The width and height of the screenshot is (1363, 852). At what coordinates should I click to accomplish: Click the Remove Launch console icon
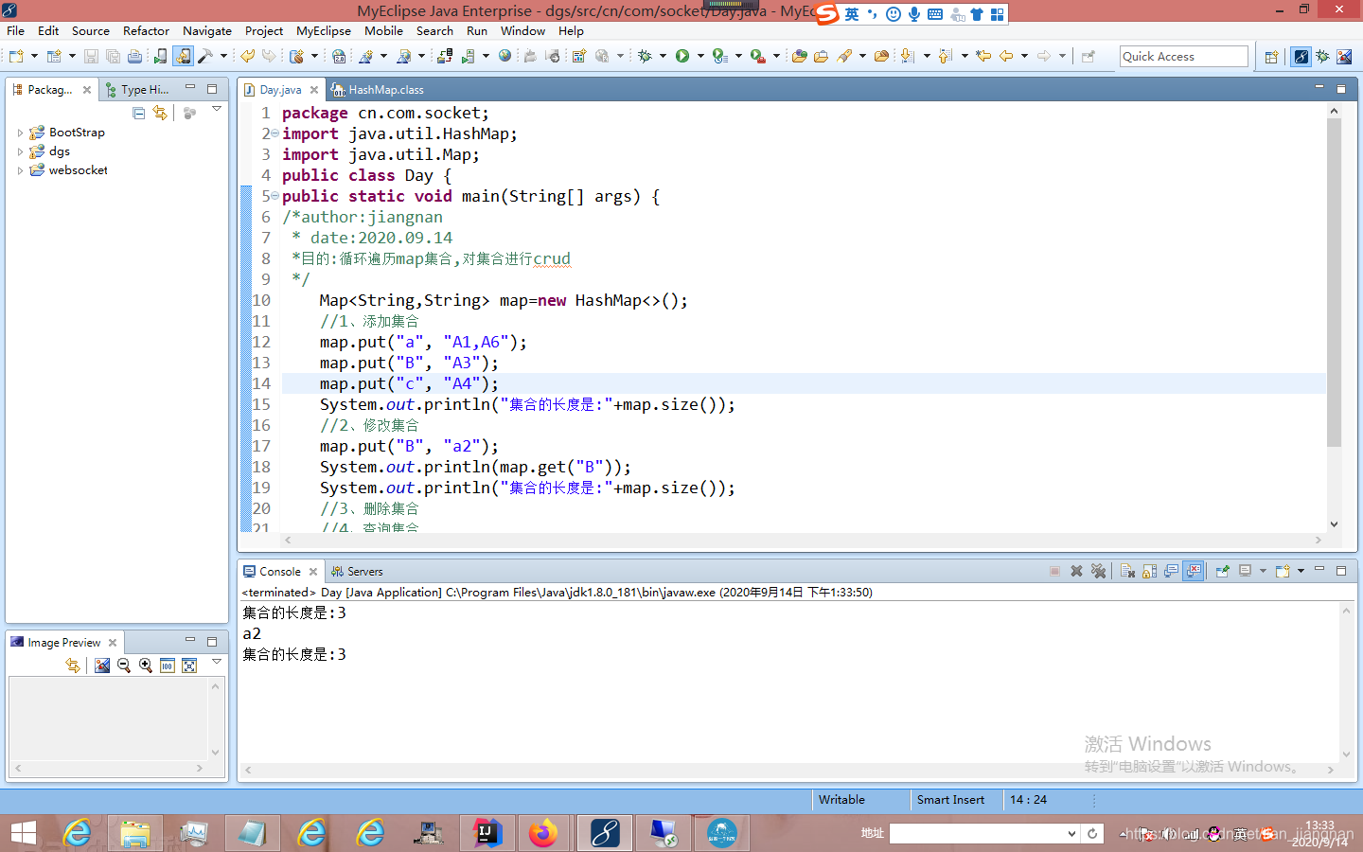1076,571
